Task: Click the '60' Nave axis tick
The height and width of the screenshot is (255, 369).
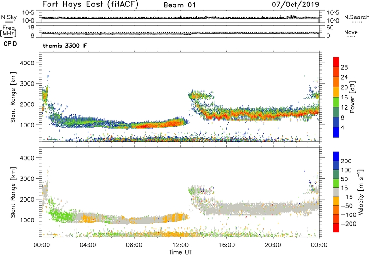Action: click(x=330, y=28)
